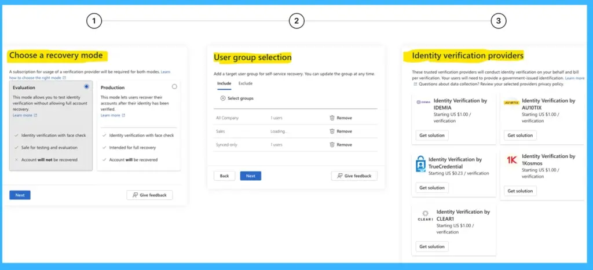The height and width of the screenshot is (270, 593).
Task: Click the 1Kosmos red 1K logo
Action: pos(512,160)
